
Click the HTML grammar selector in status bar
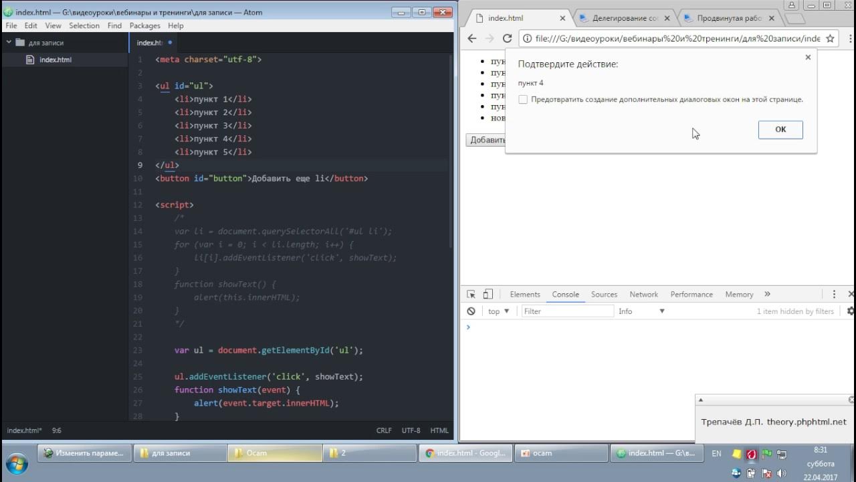tap(439, 430)
